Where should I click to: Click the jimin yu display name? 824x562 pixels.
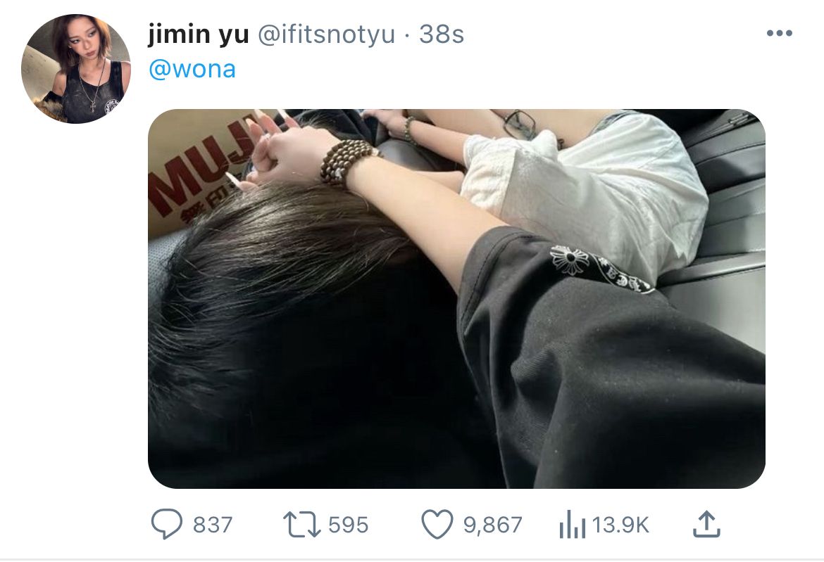coord(199,34)
